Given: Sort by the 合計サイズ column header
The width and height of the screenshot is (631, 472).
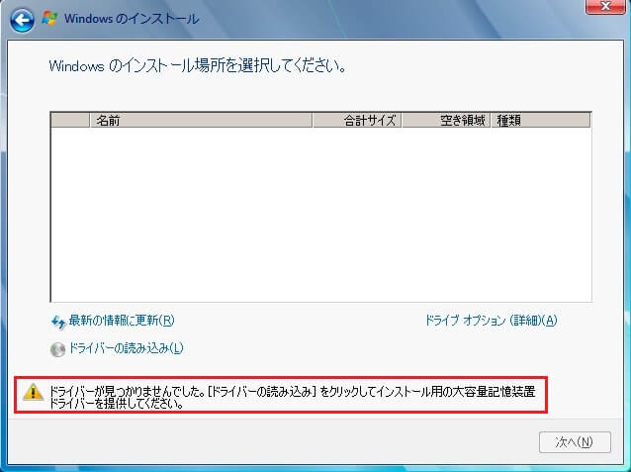Looking at the screenshot, I should (x=357, y=120).
